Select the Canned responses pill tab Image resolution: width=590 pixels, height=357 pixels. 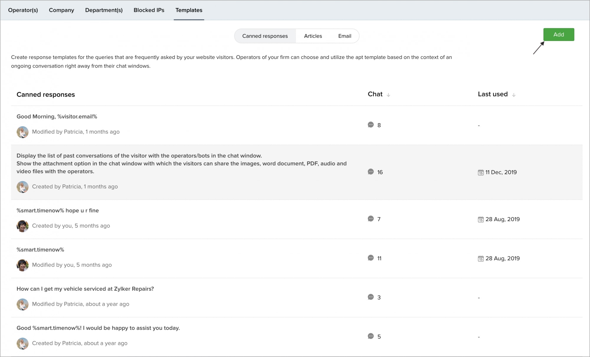coord(265,36)
